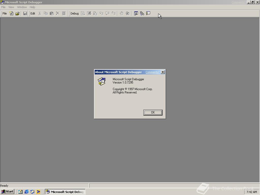Launch Outlook Express from quick launch
This screenshot has height=195, width=260.
[x=32, y=192]
